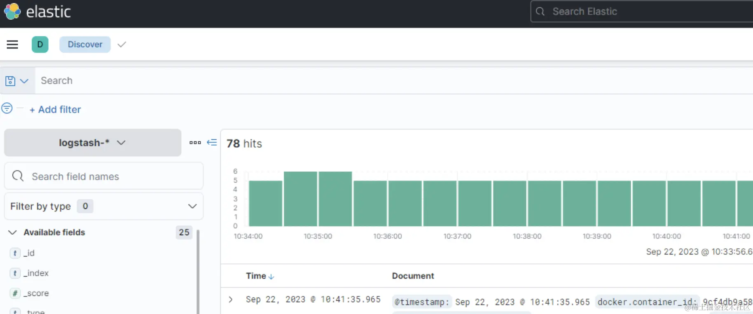Click the _id field type icon
Image resolution: width=753 pixels, height=314 pixels.
15,253
